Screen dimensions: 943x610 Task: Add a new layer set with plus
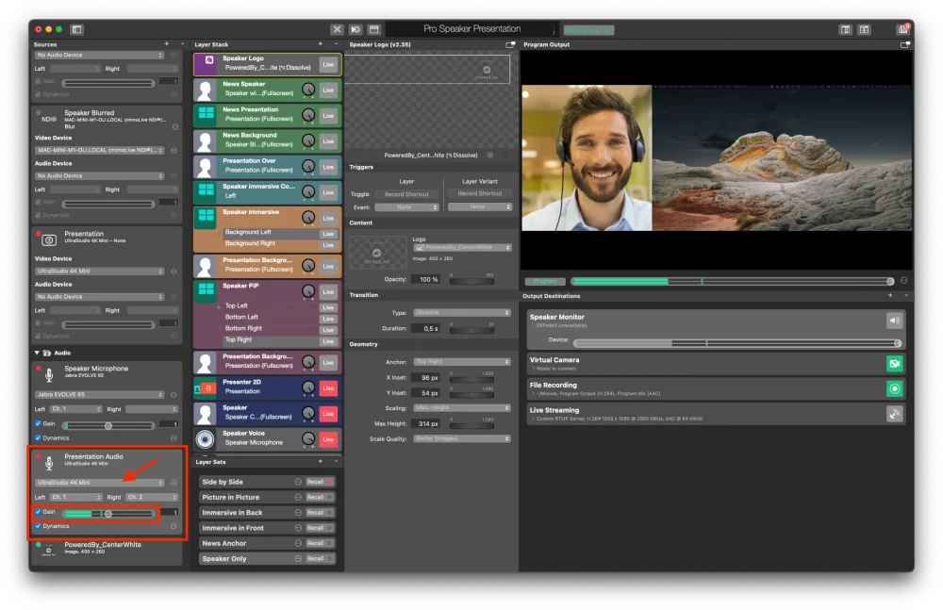coord(320,461)
